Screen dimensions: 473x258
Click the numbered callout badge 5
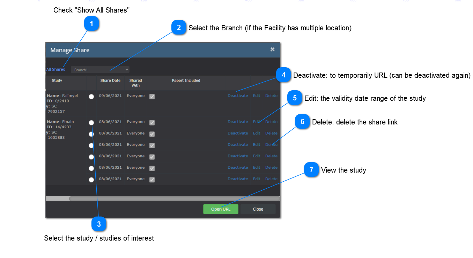click(295, 98)
